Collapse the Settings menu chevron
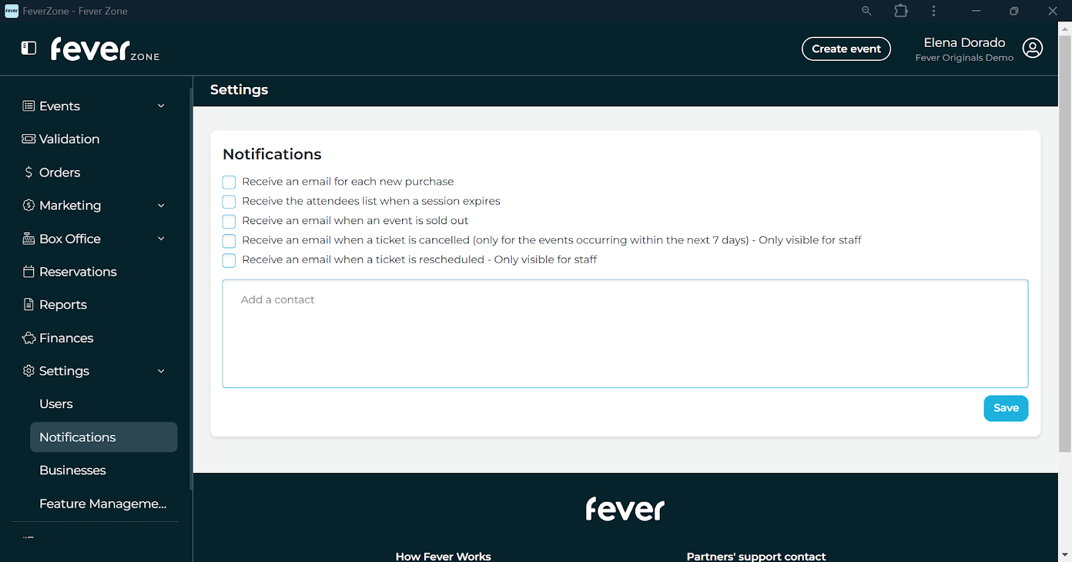The height and width of the screenshot is (562, 1072). click(161, 371)
